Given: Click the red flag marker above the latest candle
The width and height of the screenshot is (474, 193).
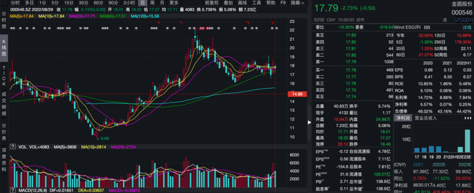Looking at the screenshot, I should [273, 22].
